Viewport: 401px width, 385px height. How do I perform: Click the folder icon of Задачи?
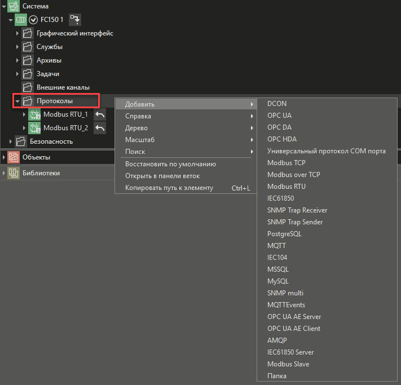tap(28, 74)
